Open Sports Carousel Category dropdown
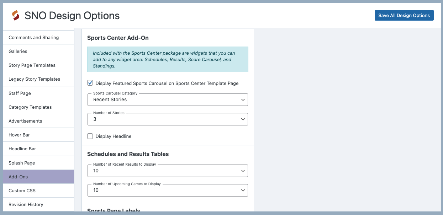443x215 pixels. point(168,100)
